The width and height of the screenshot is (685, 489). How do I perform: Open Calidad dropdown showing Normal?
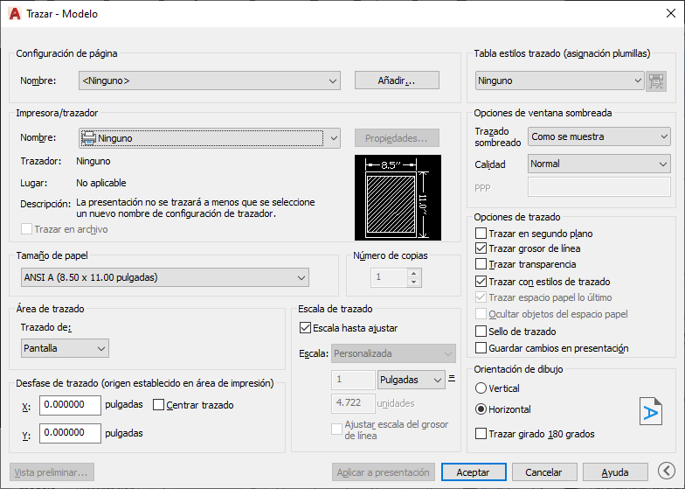point(599,164)
